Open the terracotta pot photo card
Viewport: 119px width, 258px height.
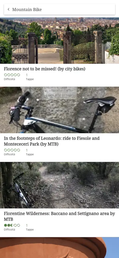pyautogui.click(x=59, y=248)
